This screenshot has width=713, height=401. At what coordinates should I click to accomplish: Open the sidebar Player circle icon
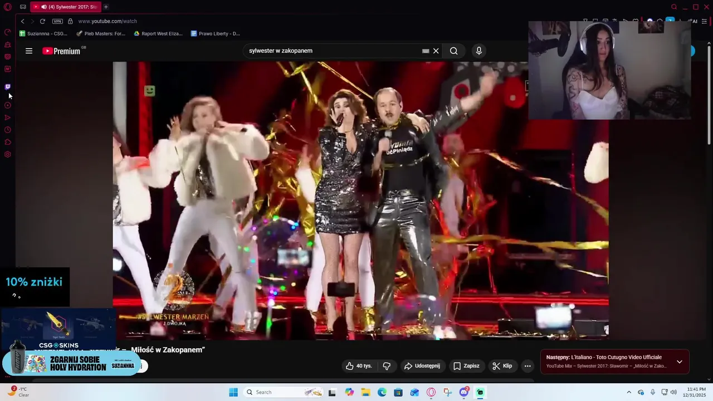click(x=8, y=105)
